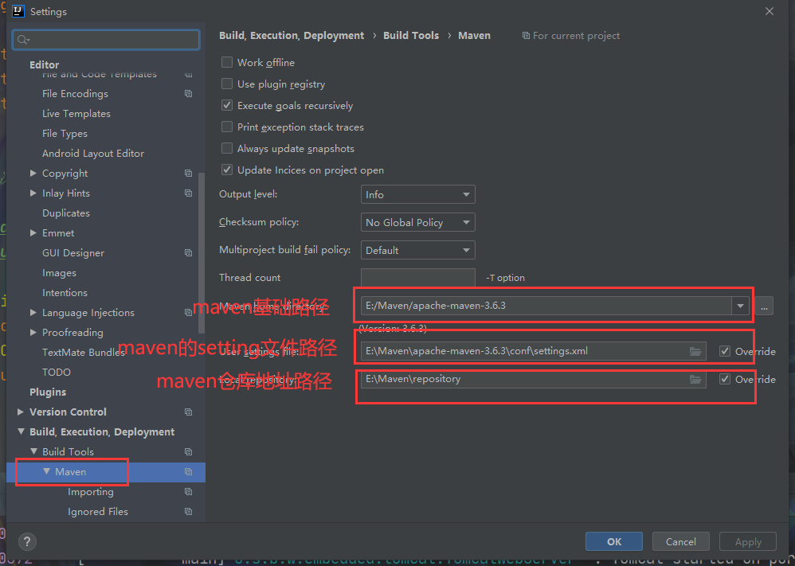Toggle Override for User settings file
This screenshot has height=566, width=795.
pyautogui.click(x=725, y=351)
